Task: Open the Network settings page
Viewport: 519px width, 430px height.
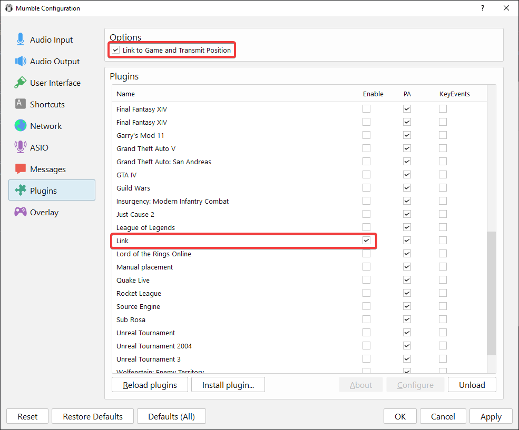Action: point(52,126)
